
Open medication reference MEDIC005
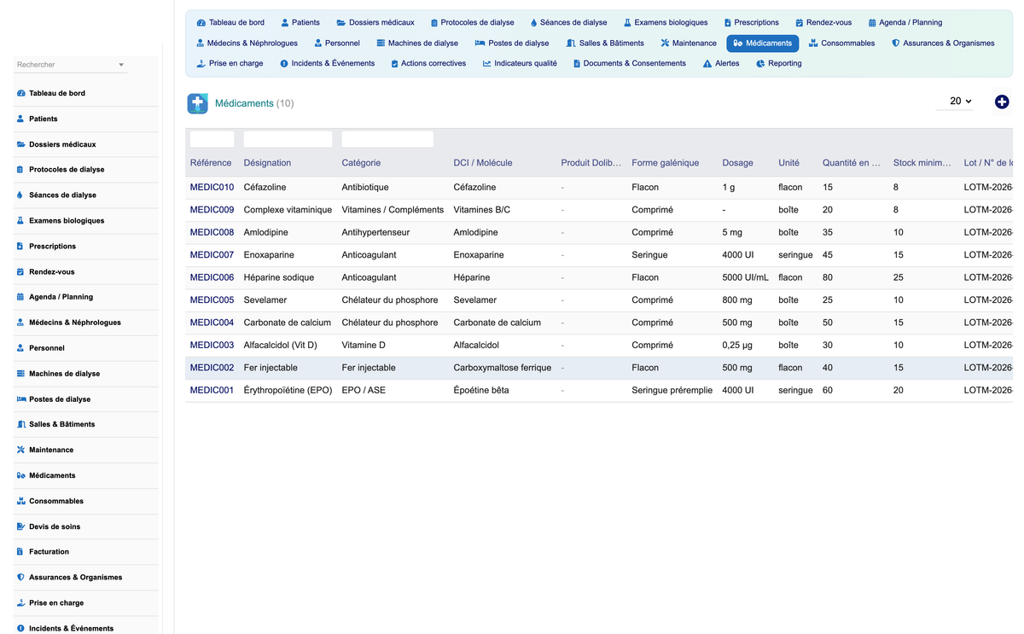point(212,300)
